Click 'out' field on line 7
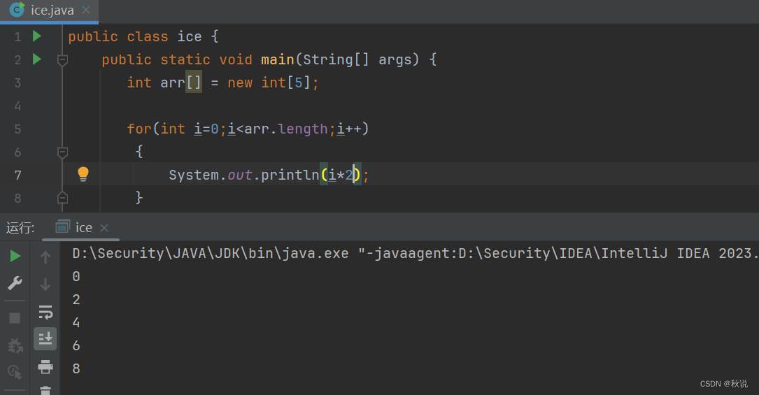Viewport: 759px width, 395px height. coord(240,175)
